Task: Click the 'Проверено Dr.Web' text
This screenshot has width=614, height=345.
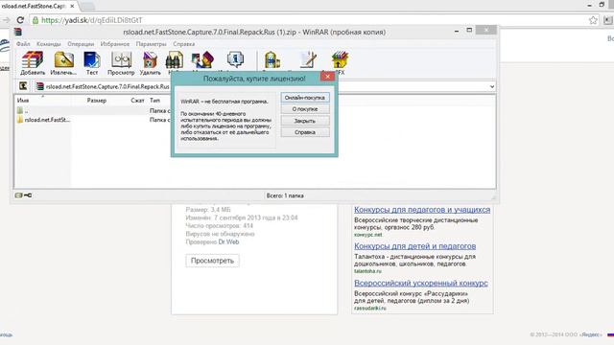Action: tap(212, 242)
